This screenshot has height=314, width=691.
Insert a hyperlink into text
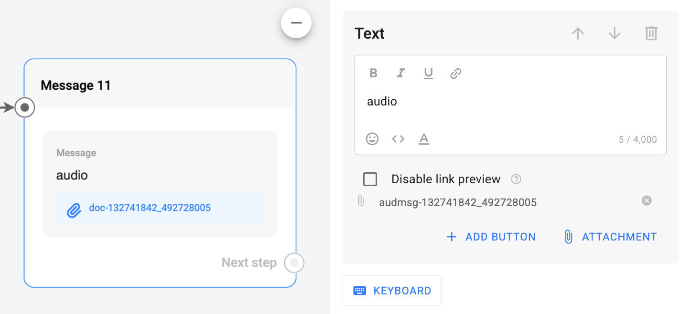[x=456, y=73]
